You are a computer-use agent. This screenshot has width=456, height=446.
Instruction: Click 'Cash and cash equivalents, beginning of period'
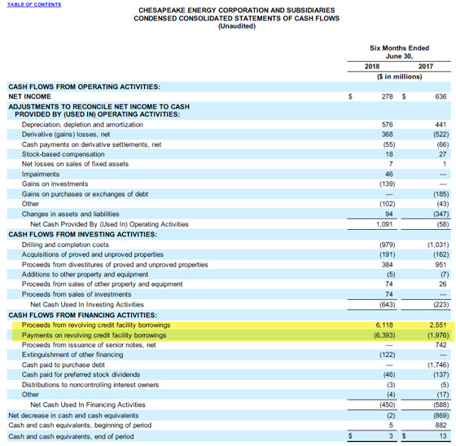[80, 426]
